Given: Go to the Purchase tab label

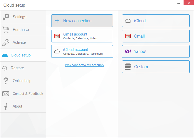Looking at the screenshot, I should coord(21,30).
